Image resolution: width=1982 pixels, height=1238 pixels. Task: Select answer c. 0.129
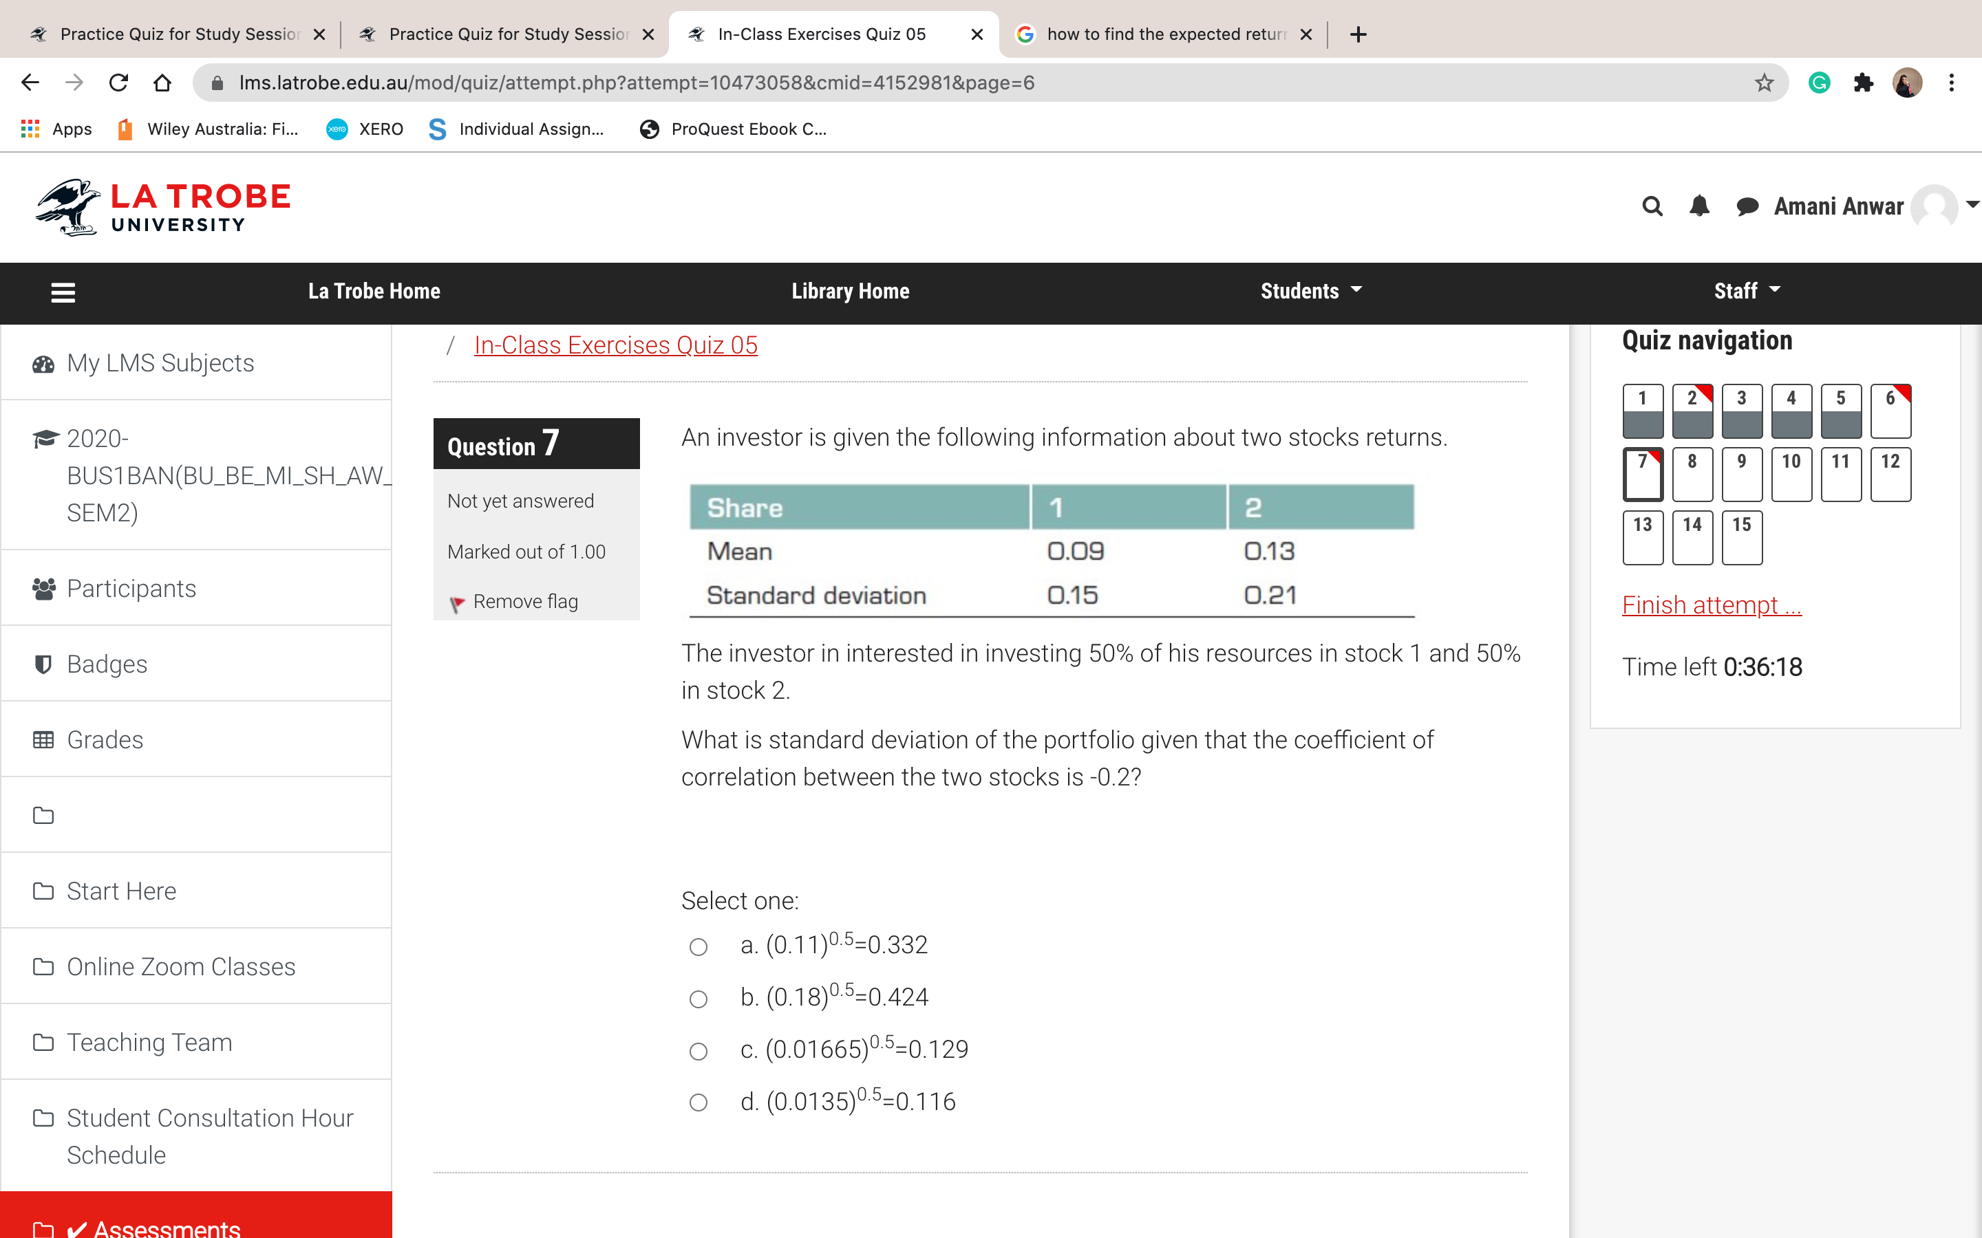tap(698, 1052)
